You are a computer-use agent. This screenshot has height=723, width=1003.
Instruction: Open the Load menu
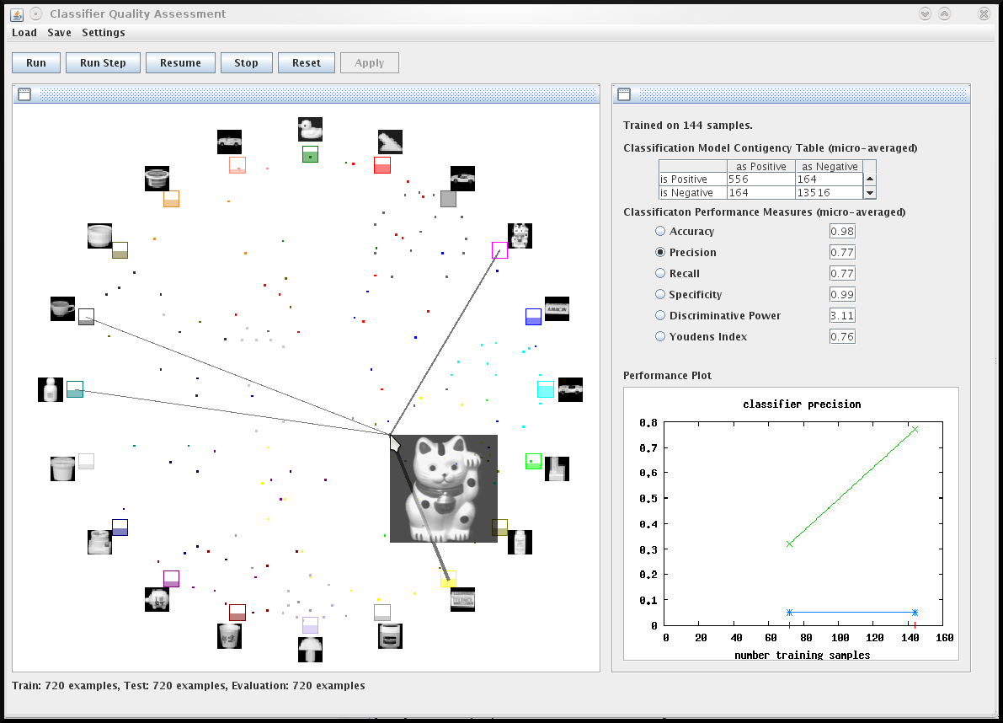(24, 33)
